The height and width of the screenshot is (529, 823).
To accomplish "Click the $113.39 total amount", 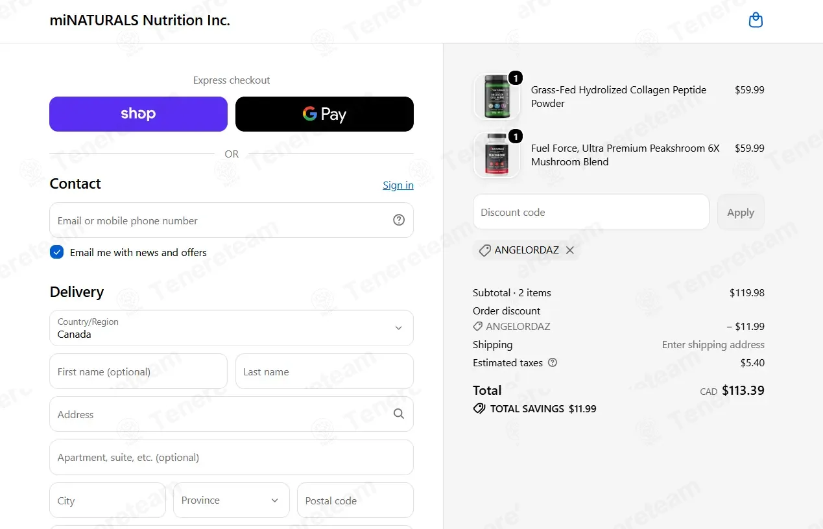I will pos(743,390).
